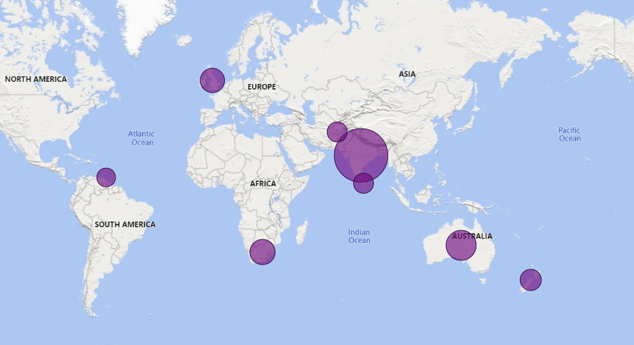Click the Atlantic Ocean label
This screenshot has width=634, height=345.
tap(142, 138)
